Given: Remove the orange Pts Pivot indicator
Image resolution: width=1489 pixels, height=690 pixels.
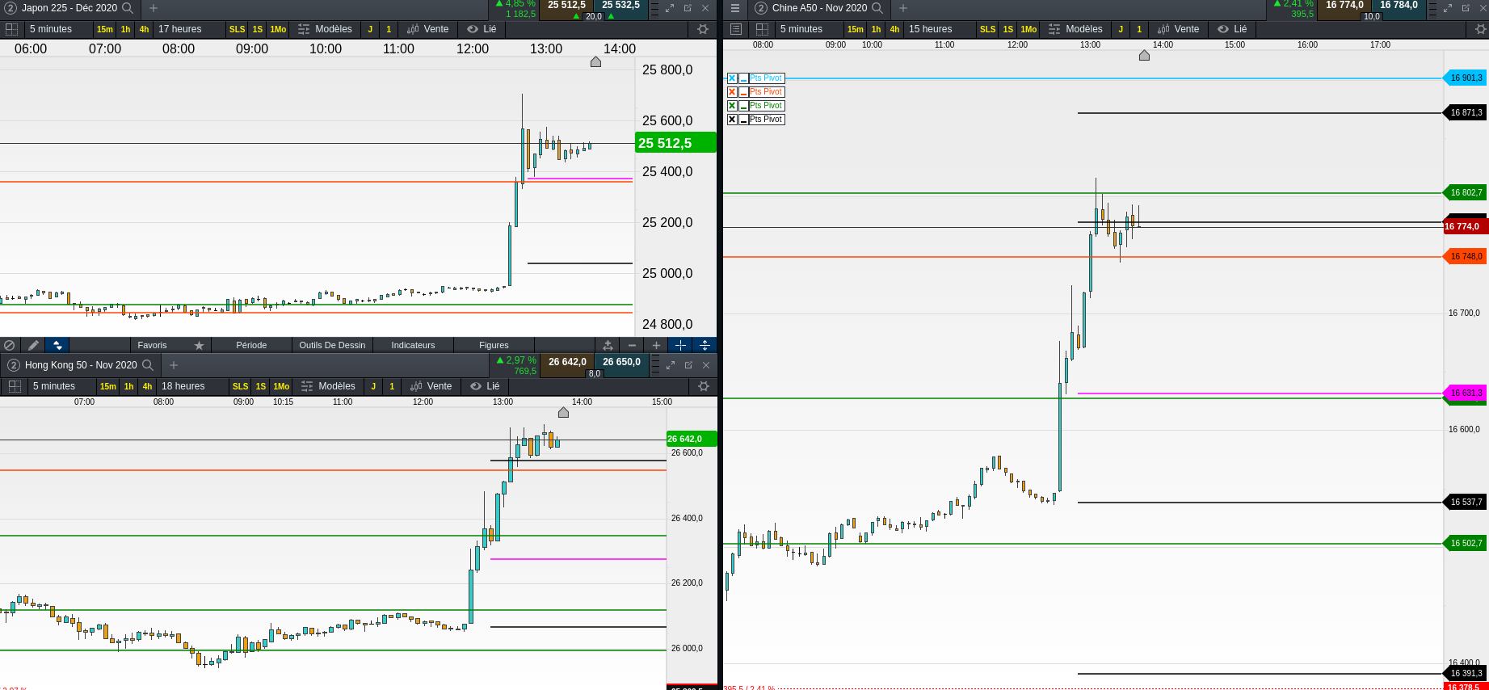Looking at the screenshot, I should [732, 92].
